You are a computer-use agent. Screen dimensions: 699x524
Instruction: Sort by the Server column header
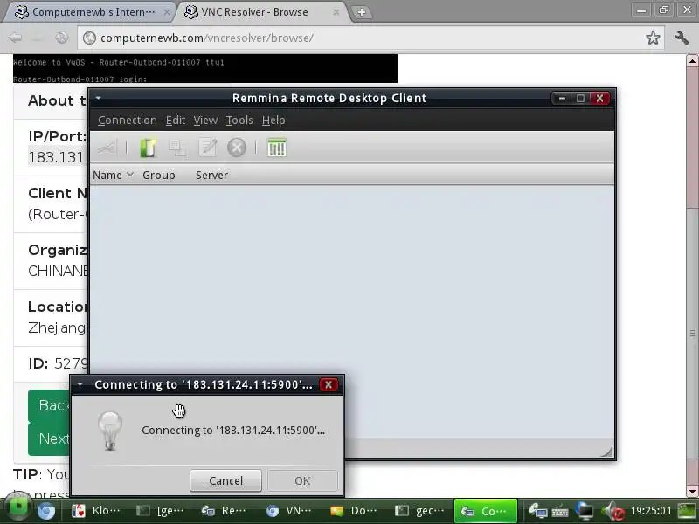(211, 176)
